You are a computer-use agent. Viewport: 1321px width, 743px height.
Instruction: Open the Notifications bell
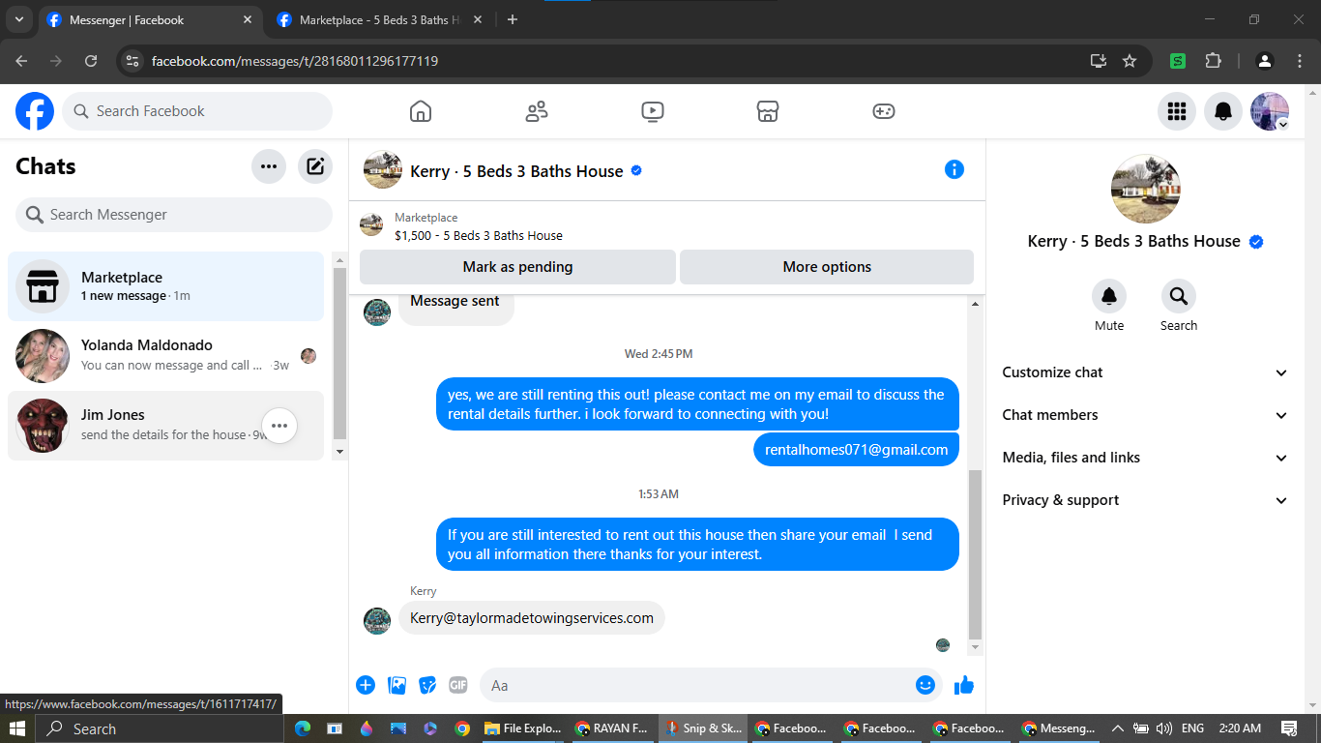click(1223, 111)
